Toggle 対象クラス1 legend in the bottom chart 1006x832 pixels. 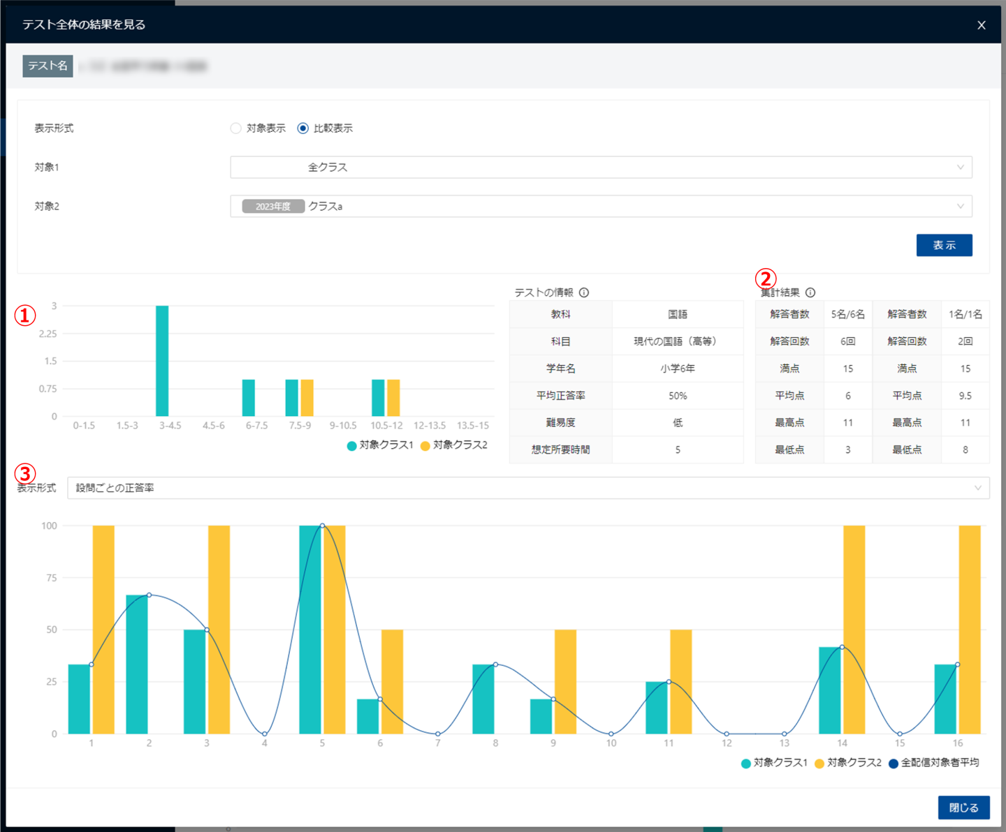[x=774, y=763]
